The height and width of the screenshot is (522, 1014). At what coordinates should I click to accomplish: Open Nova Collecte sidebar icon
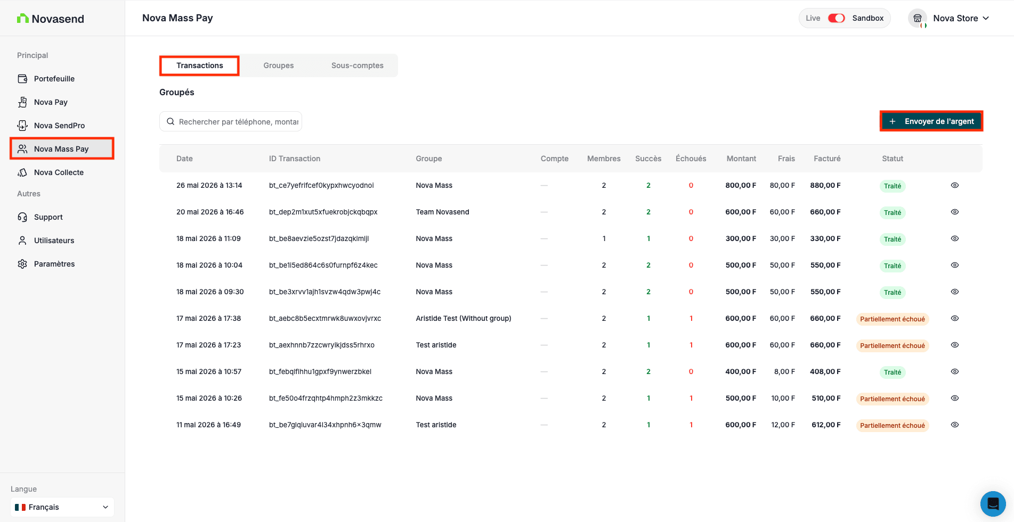(x=22, y=172)
